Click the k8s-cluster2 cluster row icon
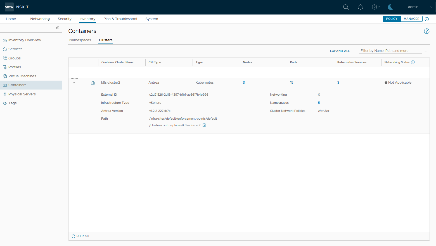Viewport: 436px width, 246px height. coord(93,83)
